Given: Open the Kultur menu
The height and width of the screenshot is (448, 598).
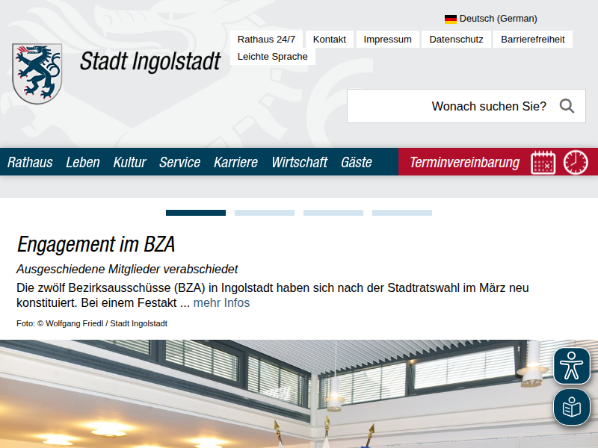Looking at the screenshot, I should pos(129,162).
